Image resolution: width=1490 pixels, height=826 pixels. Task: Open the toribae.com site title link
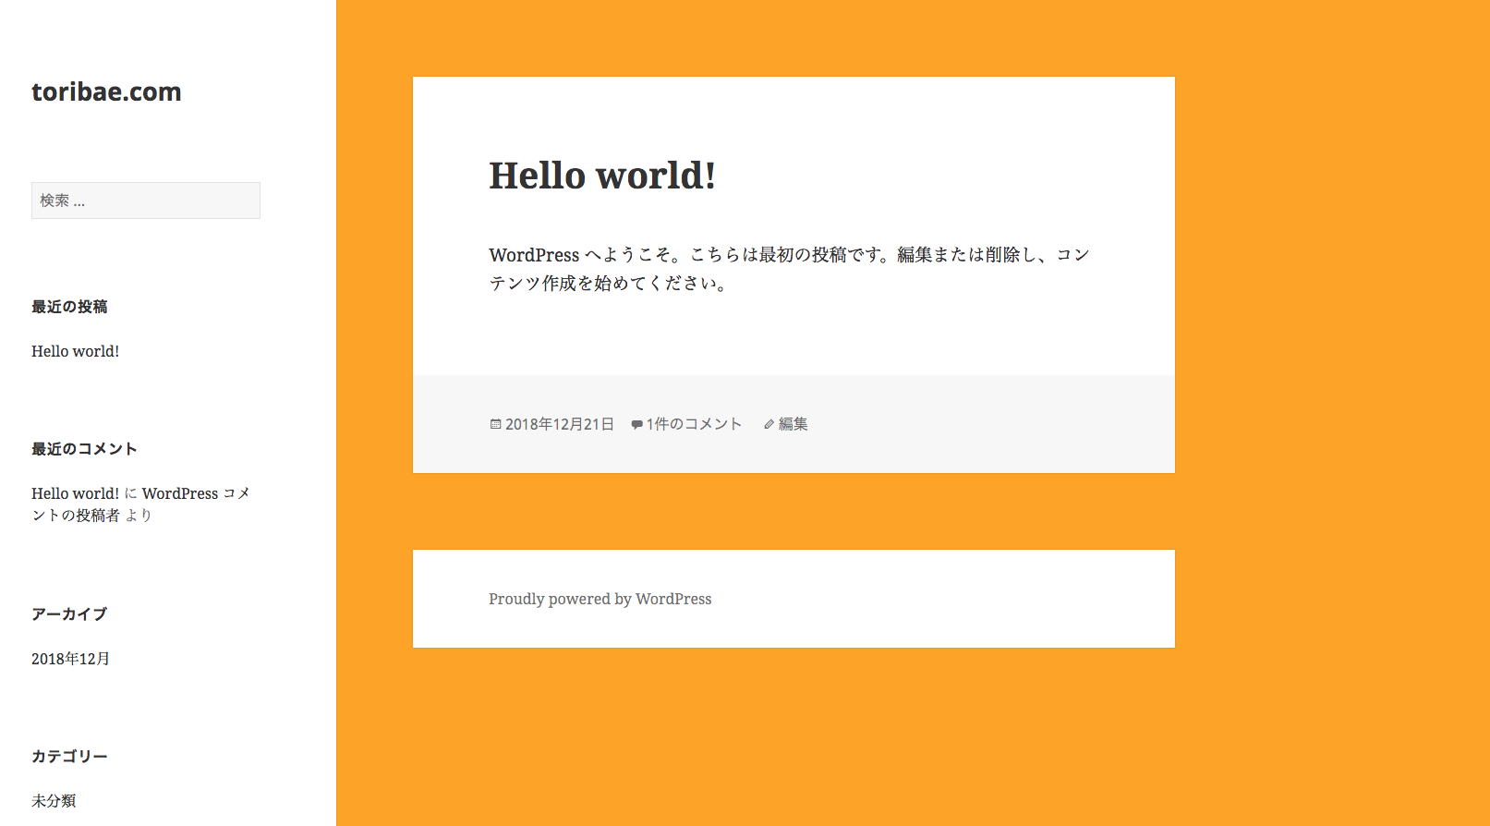[x=106, y=91]
